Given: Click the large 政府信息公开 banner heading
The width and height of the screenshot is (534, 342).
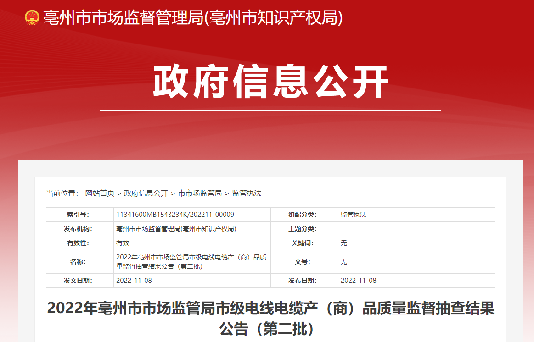Looking at the screenshot, I should point(270,83).
